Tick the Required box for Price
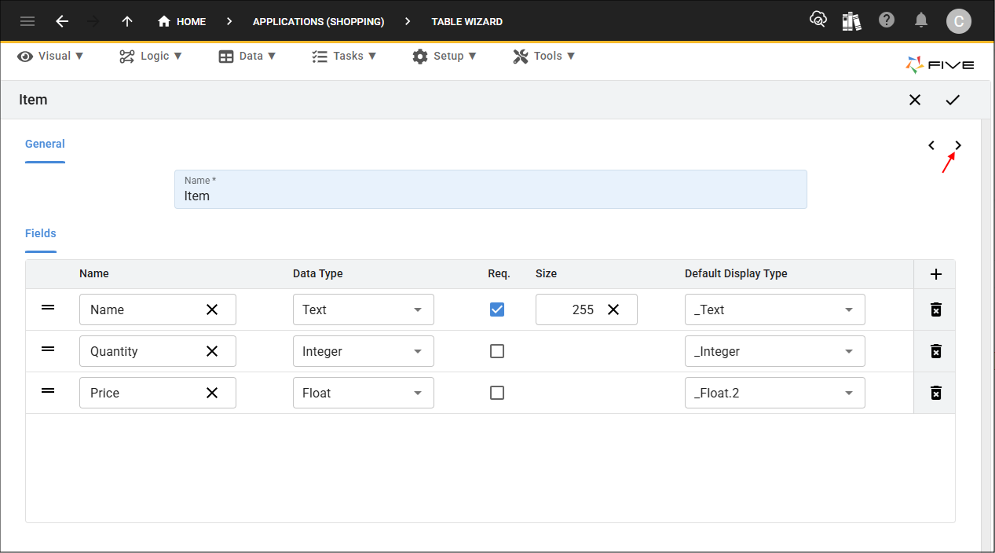This screenshot has width=995, height=553. (497, 393)
